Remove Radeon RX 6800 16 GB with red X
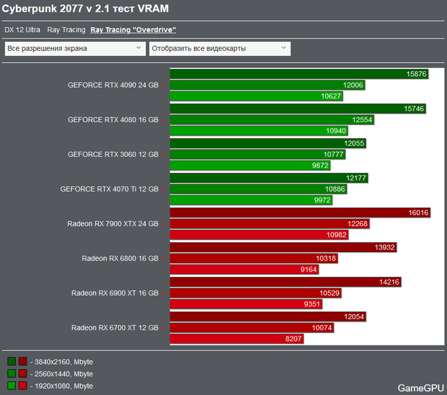 click(x=163, y=259)
